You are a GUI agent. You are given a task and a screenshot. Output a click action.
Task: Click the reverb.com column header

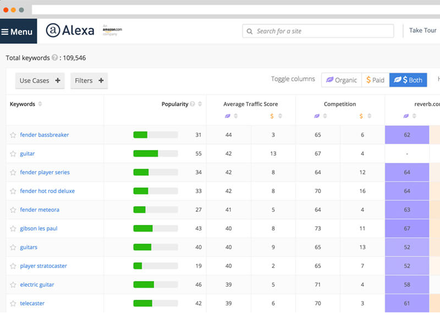tap(427, 104)
